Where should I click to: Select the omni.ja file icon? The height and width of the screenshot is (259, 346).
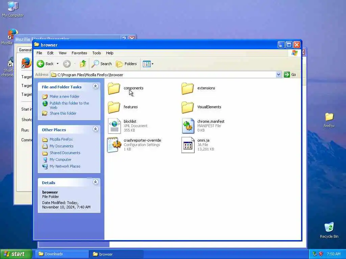[x=188, y=145]
